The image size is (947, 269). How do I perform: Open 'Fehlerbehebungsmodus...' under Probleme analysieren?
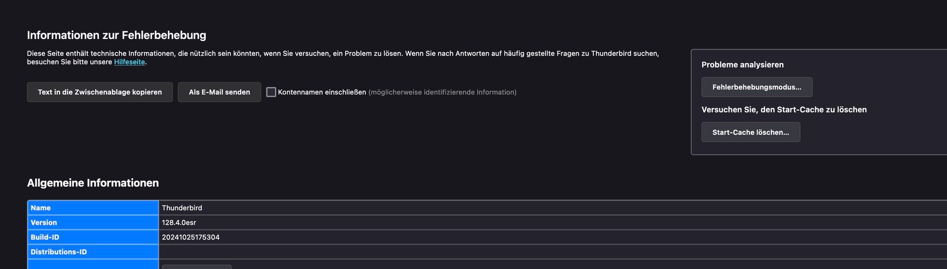(x=757, y=87)
